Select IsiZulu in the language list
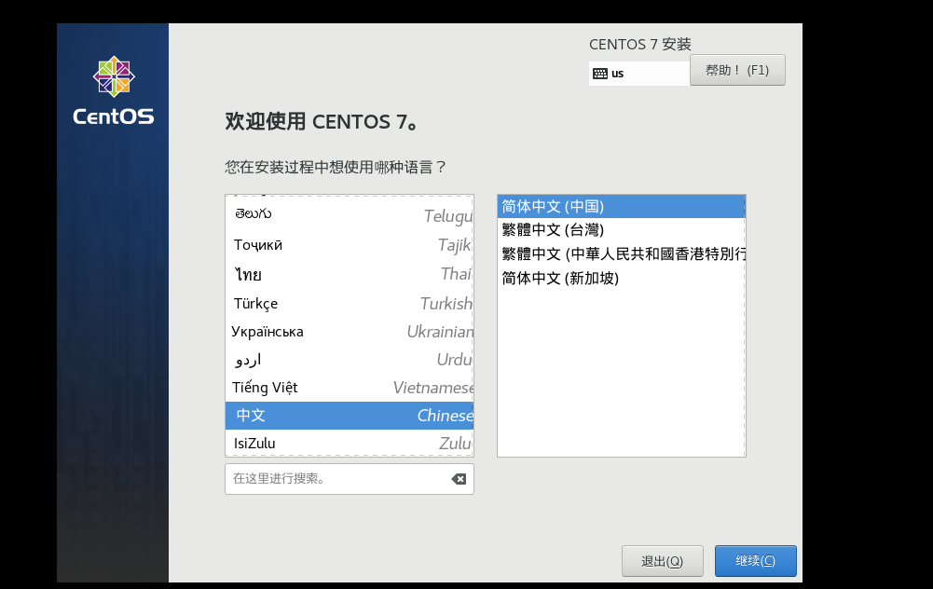The width and height of the screenshot is (933, 589). point(350,444)
